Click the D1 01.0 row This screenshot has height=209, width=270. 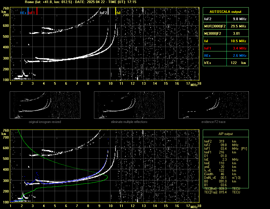point(215,156)
